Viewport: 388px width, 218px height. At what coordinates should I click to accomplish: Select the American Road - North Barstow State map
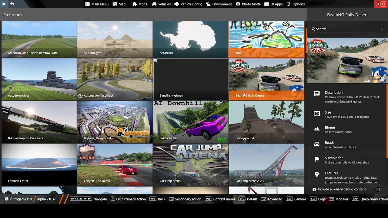pyautogui.click(x=39, y=39)
